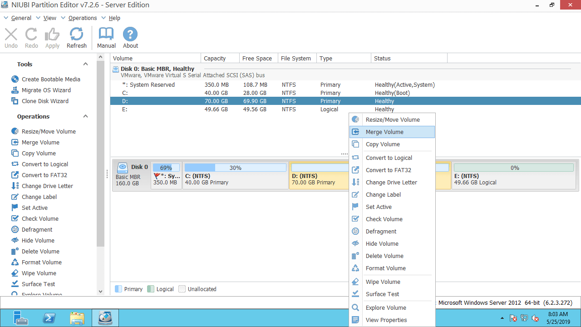581x327 pixels.
Task: Collapse the Tools section chevron
Action: (x=85, y=64)
